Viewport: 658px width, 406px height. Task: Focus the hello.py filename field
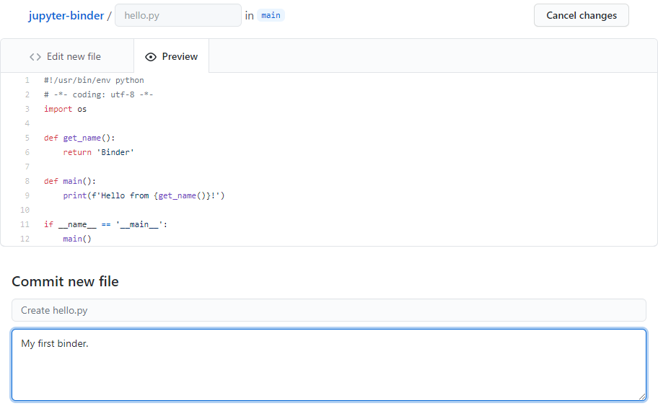(x=177, y=15)
